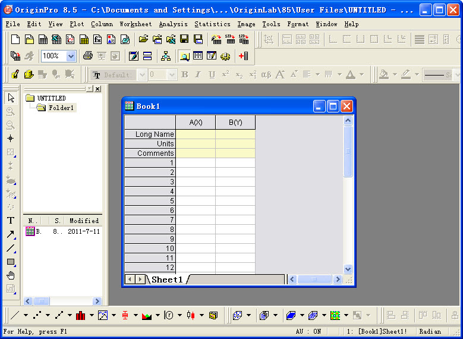463x339 pixels.
Task: Select the Rectangle tool
Action: 11,262
